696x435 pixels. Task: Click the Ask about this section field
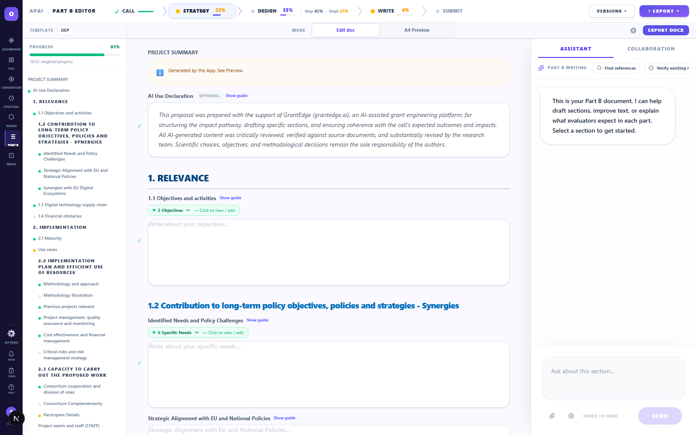pos(613,378)
